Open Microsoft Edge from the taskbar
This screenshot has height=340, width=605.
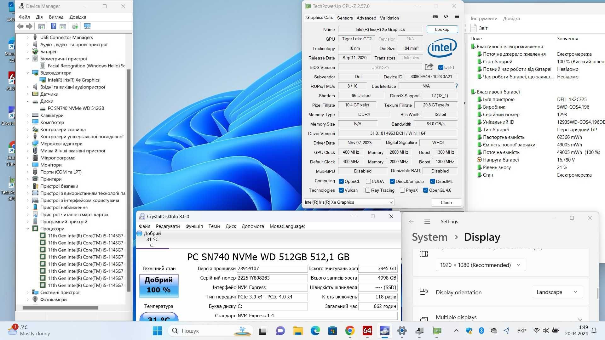tap(315, 331)
